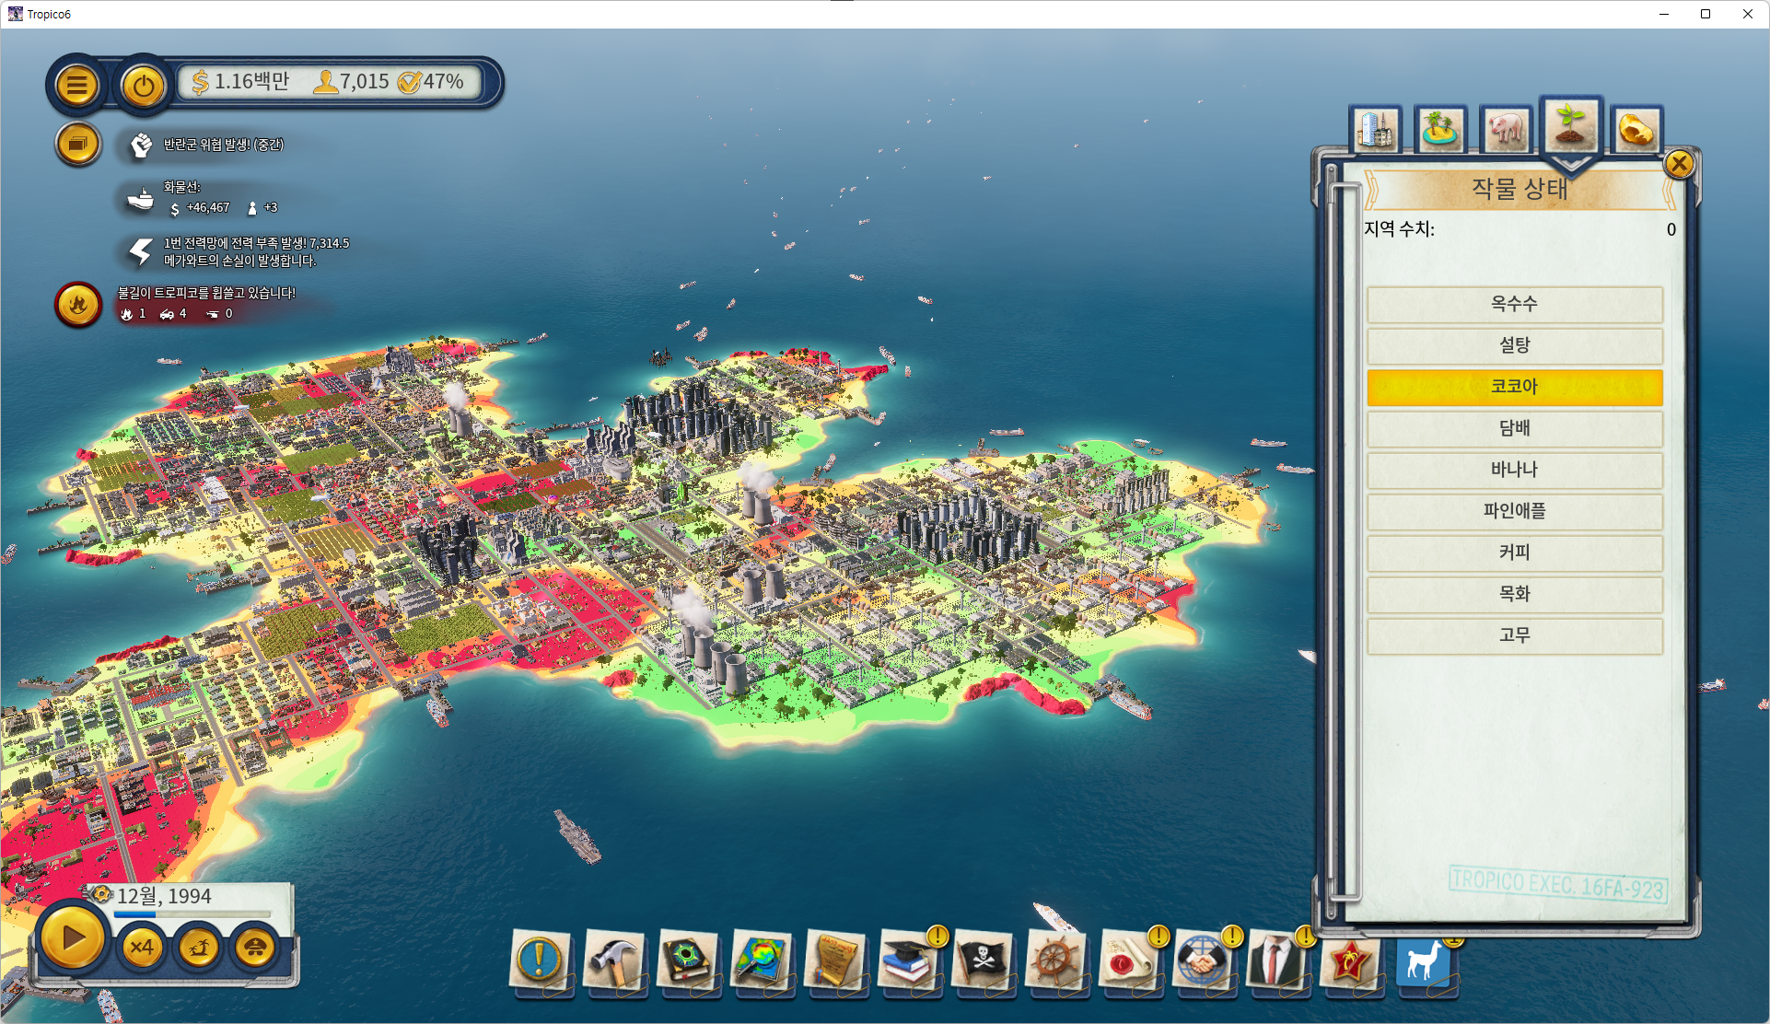This screenshot has height=1024, width=1770.
Task: Choose 설탕 crop overlay
Action: click(1515, 345)
